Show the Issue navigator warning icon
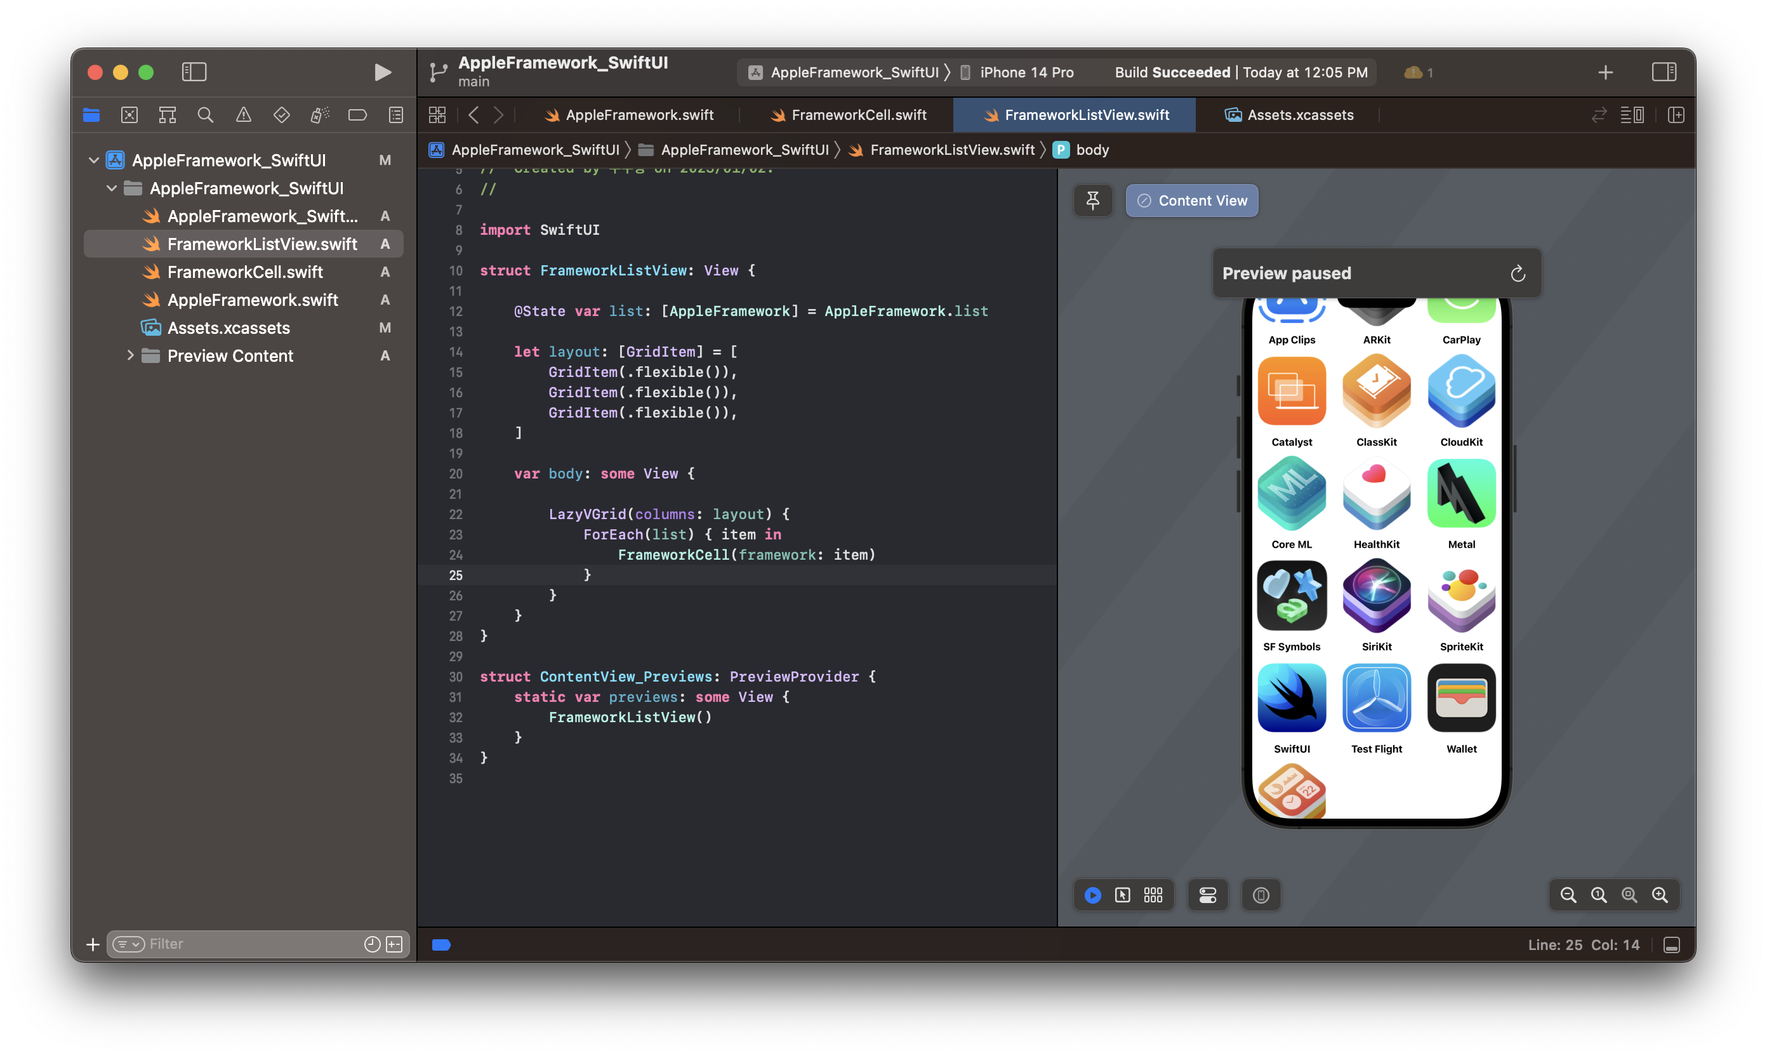Image resolution: width=1767 pixels, height=1056 pixels. pyautogui.click(x=243, y=115)
